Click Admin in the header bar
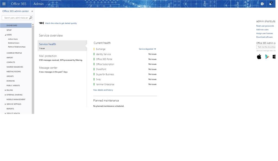 39,4
